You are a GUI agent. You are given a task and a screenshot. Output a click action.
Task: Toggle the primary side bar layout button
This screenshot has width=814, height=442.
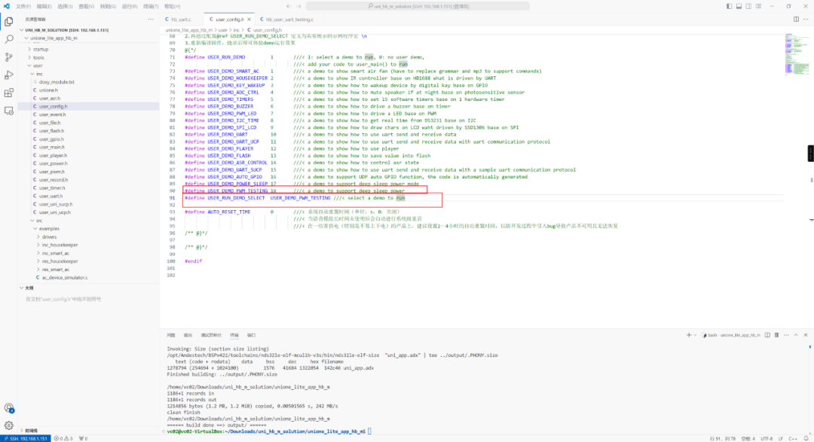[x=729, y=6]
